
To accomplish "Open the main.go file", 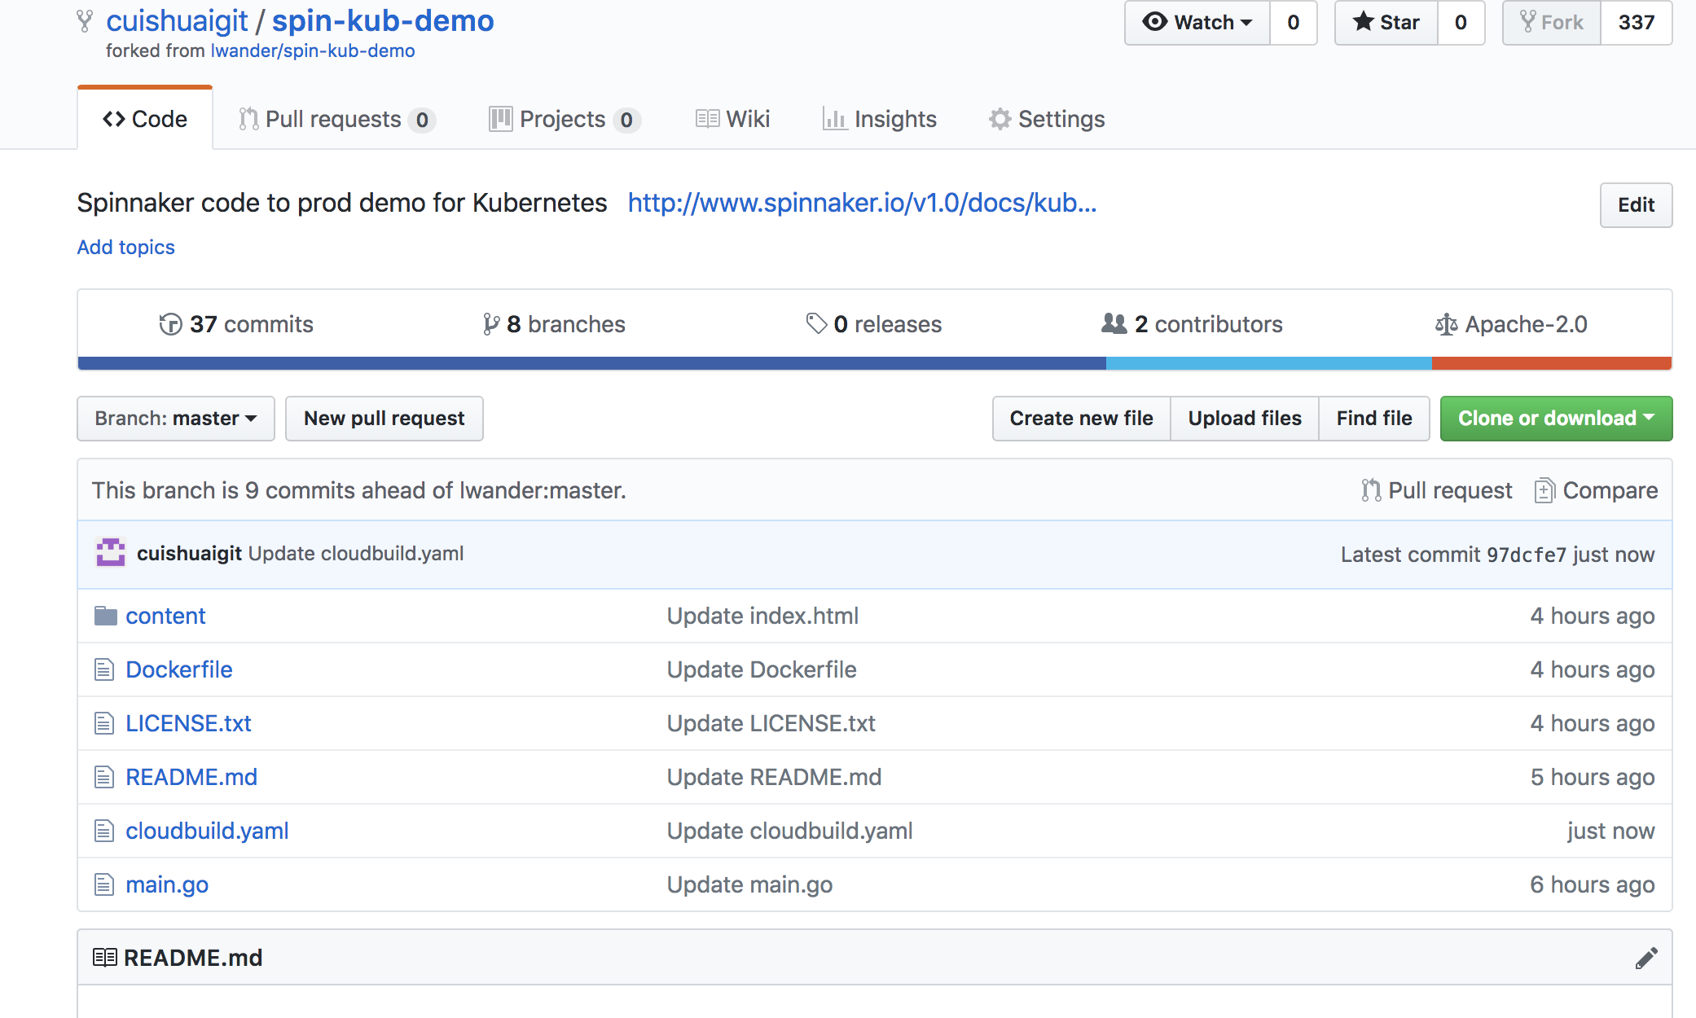I will click(x=167, y=884).
